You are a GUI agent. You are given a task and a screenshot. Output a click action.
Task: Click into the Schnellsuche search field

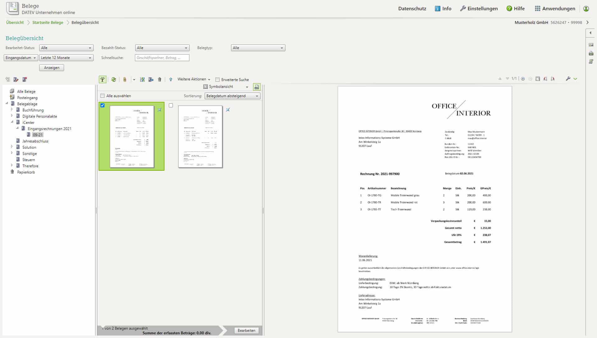tap(162, 58)
